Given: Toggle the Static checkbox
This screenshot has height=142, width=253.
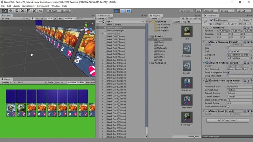Looking at the screenshot, I should click(242, 20).
